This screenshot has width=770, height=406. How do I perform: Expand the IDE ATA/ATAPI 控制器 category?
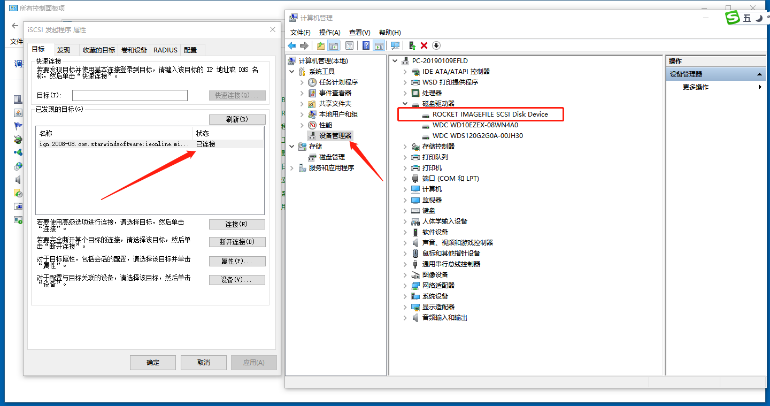[405, 71]
